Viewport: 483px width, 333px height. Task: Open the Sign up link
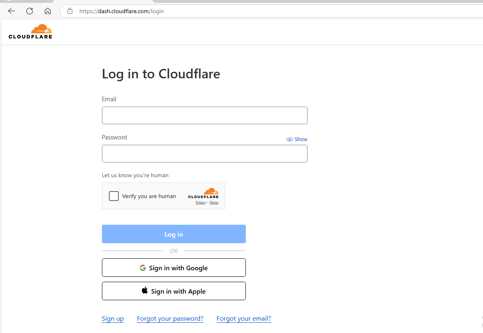(x=113, y=318)
